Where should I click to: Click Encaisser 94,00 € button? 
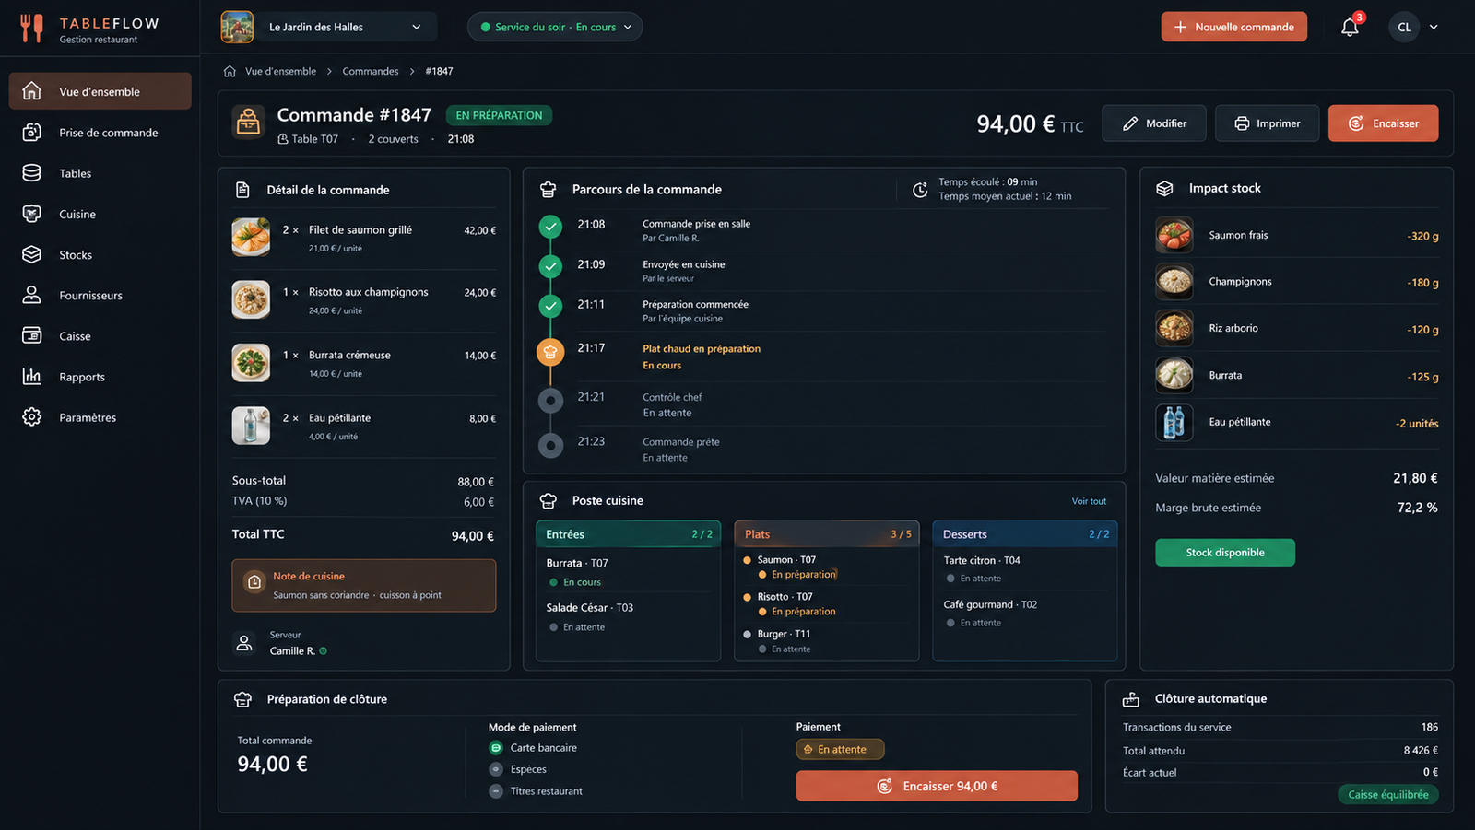point(937,786)
